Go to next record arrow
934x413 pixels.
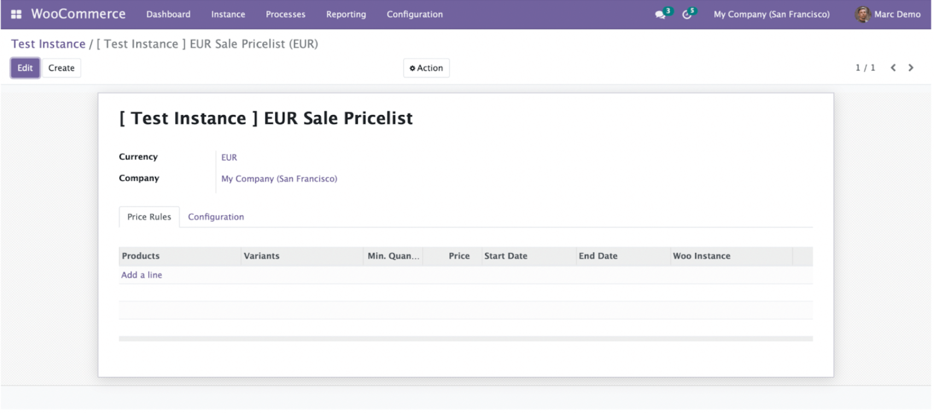[911, 68]
